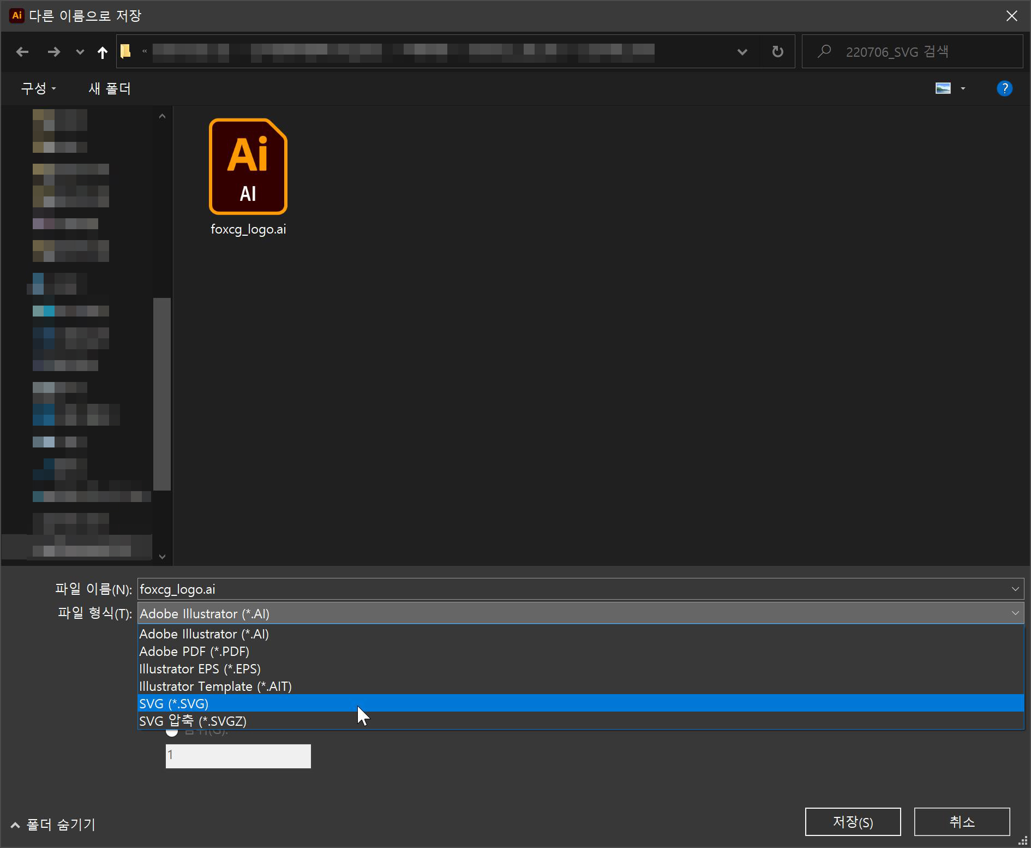
Task: Go up one folder level
Action: coord(102,52)
